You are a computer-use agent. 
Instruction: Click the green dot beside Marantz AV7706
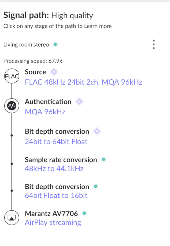click(x=84, y=213)
